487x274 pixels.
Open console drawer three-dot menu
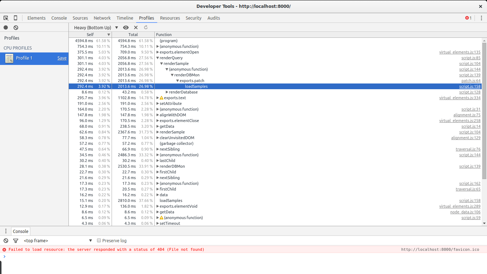coord(6,231)
